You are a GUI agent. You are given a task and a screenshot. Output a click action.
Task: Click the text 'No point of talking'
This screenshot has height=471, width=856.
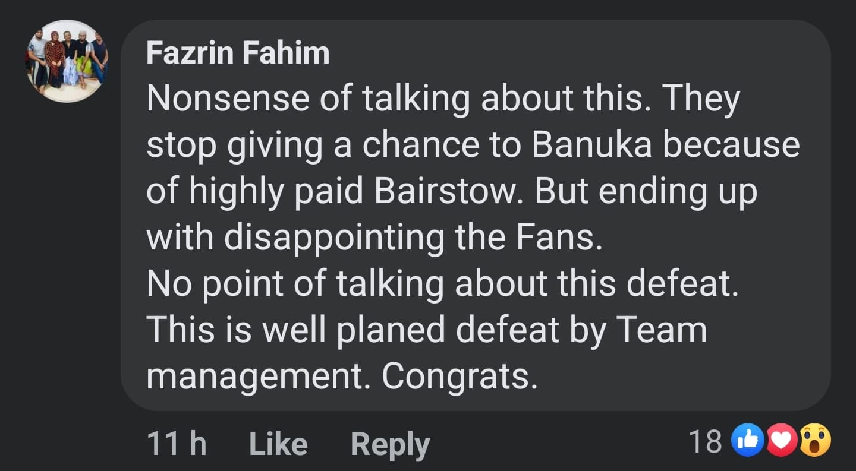click(x=294, y=283)
